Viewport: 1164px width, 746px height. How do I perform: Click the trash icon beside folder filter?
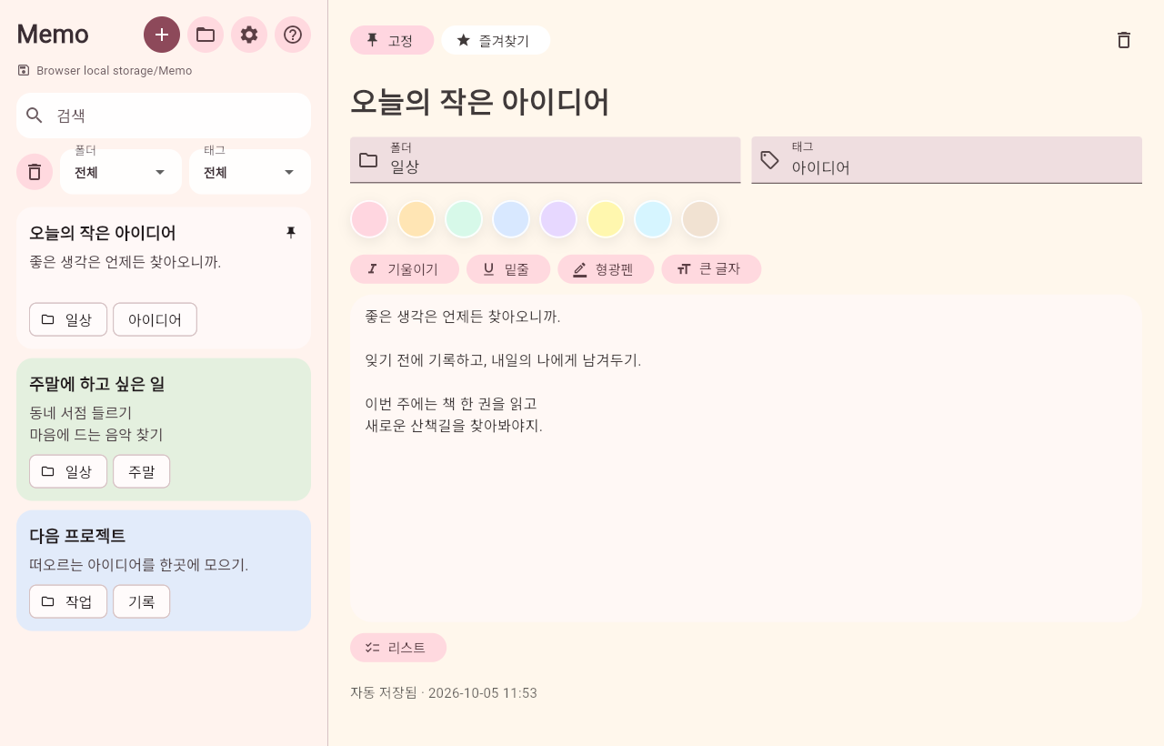[35, 172]
